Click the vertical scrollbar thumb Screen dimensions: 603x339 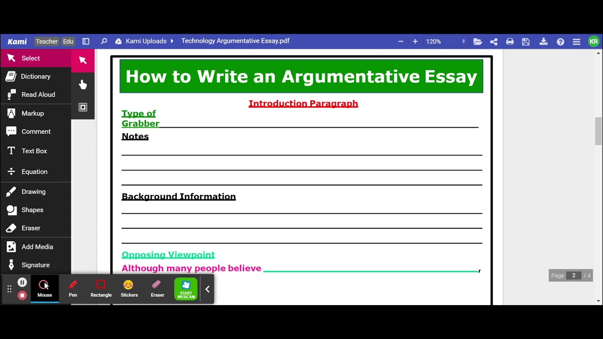598,131
